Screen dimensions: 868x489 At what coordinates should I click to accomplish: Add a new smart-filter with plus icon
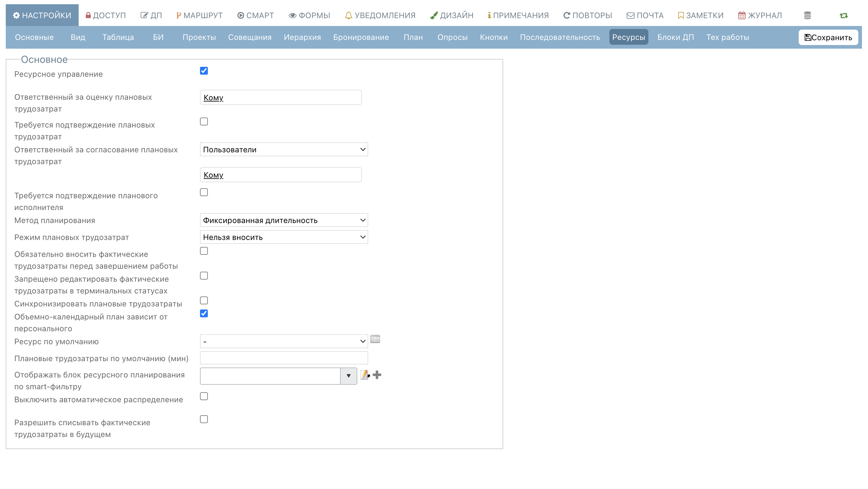377,374
